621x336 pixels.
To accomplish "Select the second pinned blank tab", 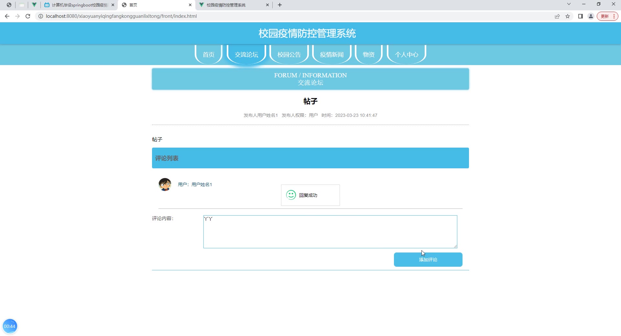I will [x=22, y=5].
